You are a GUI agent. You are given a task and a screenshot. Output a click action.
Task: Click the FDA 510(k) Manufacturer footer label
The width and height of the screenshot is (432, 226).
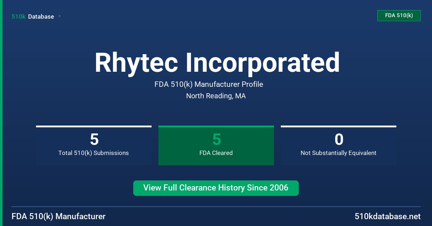pyautogui.click(x=59, y=216)
